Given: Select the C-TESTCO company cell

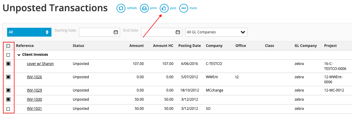Looking at the screenshot, I should pos(214,63).
